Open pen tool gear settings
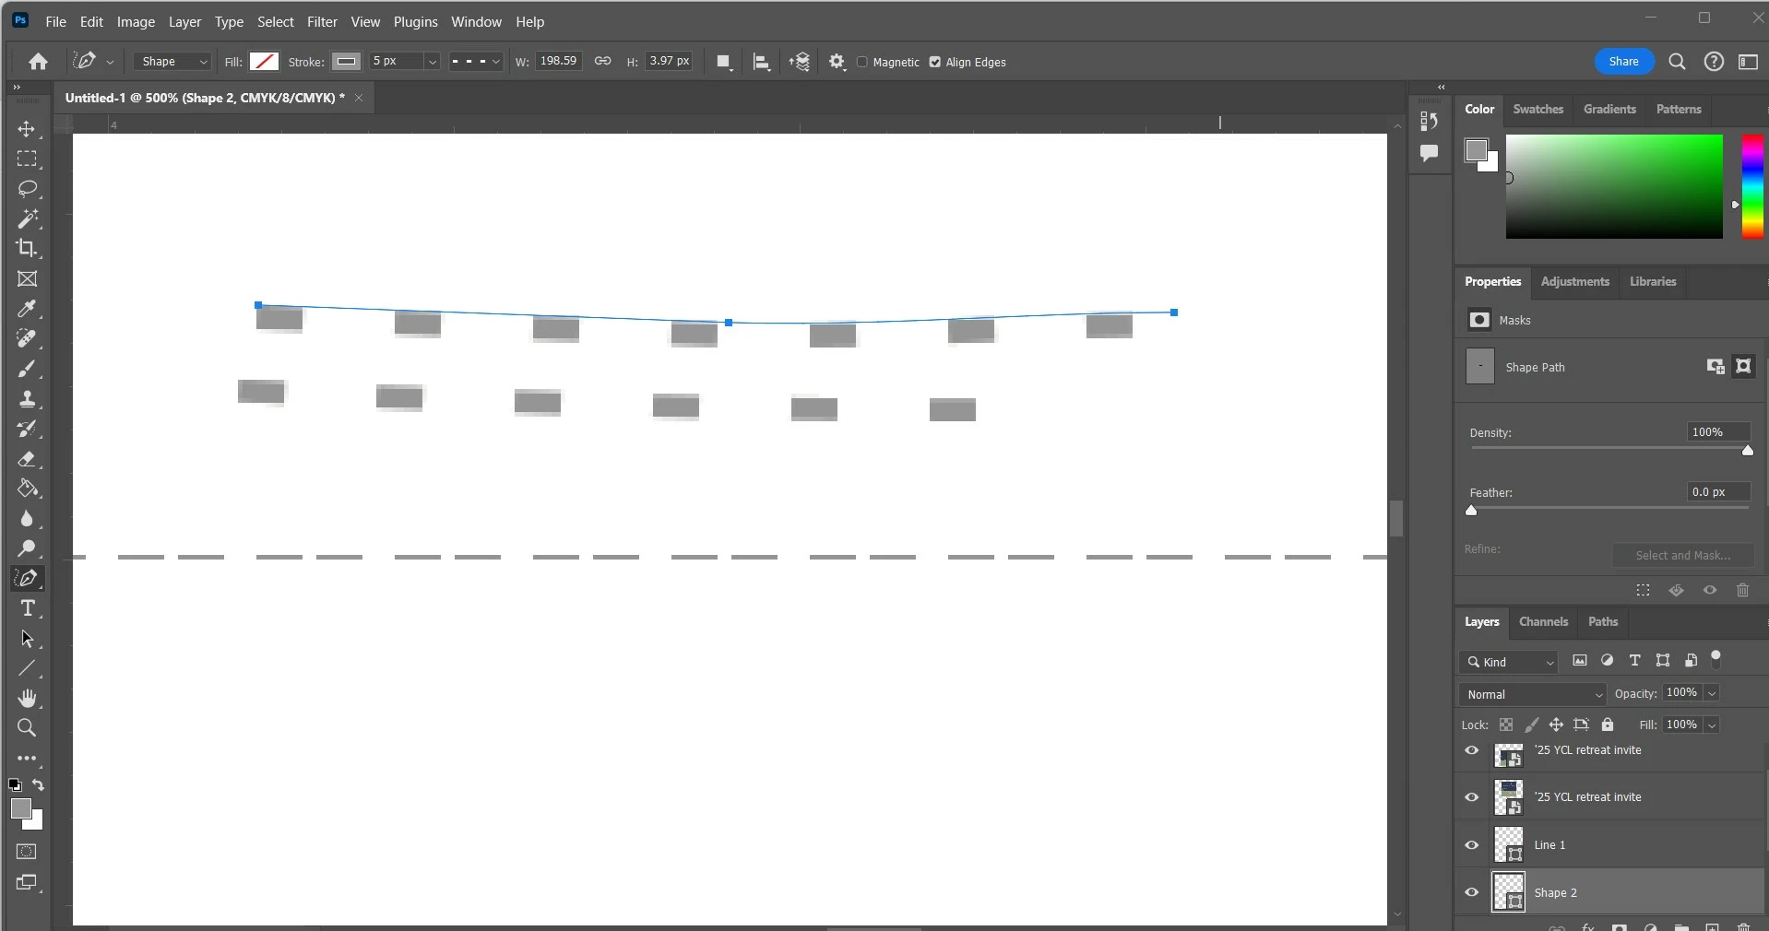 click(837, 62)
